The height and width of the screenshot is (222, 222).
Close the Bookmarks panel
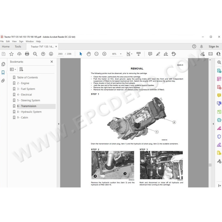(52, 62)
